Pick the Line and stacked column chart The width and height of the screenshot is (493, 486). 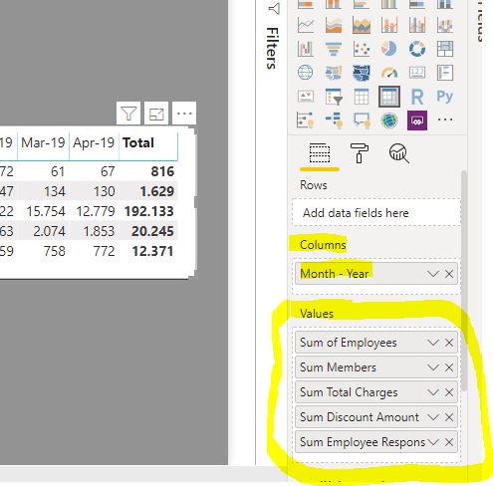389,25
